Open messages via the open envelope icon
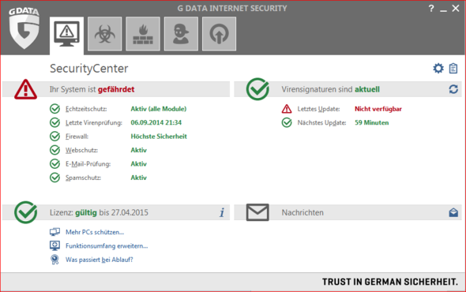 453,212
